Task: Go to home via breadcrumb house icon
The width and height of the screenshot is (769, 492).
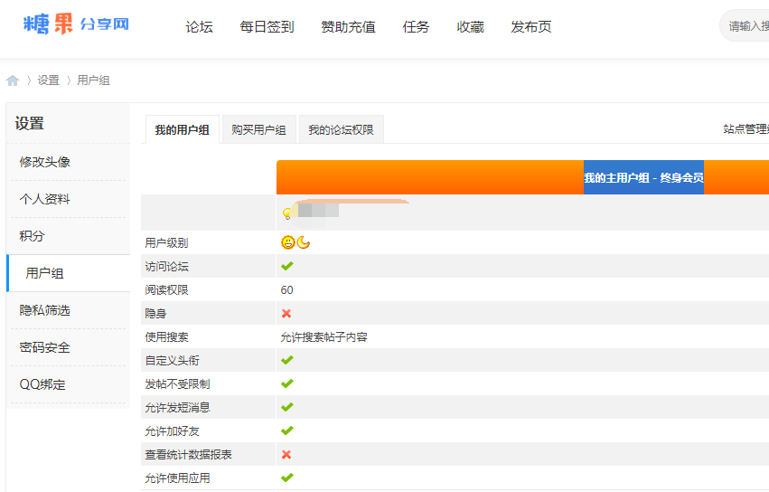Action: [13, 80]
